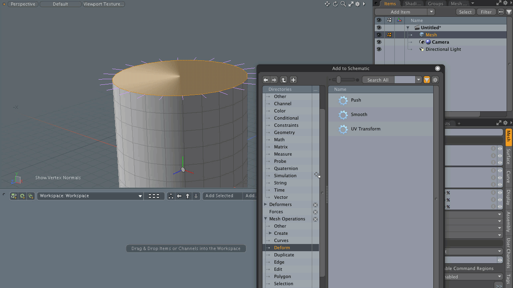Switch to the Groups tab

435,4
